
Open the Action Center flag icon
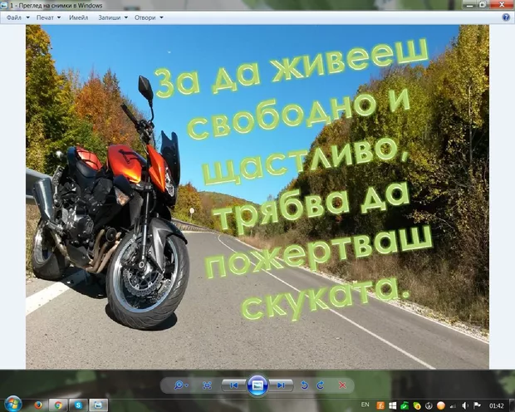click(477, 405)
